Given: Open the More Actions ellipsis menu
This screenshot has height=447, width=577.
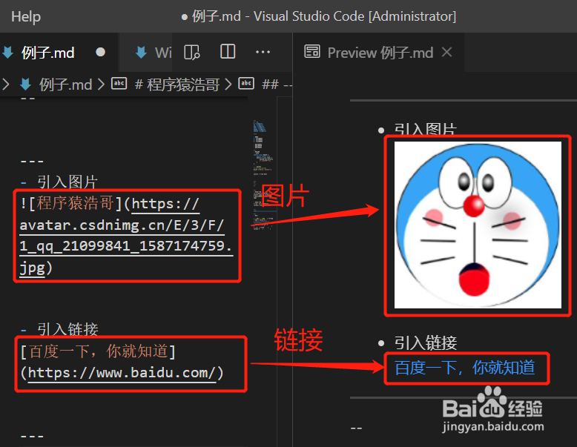Looking at the screenshot, I should pos(263,52).
